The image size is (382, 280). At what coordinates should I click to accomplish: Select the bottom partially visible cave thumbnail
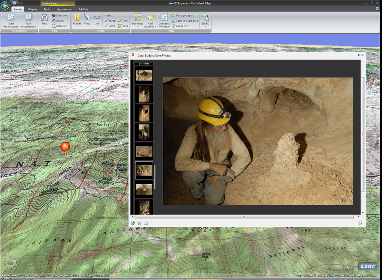pyautogui.click(x=144, y=207)
